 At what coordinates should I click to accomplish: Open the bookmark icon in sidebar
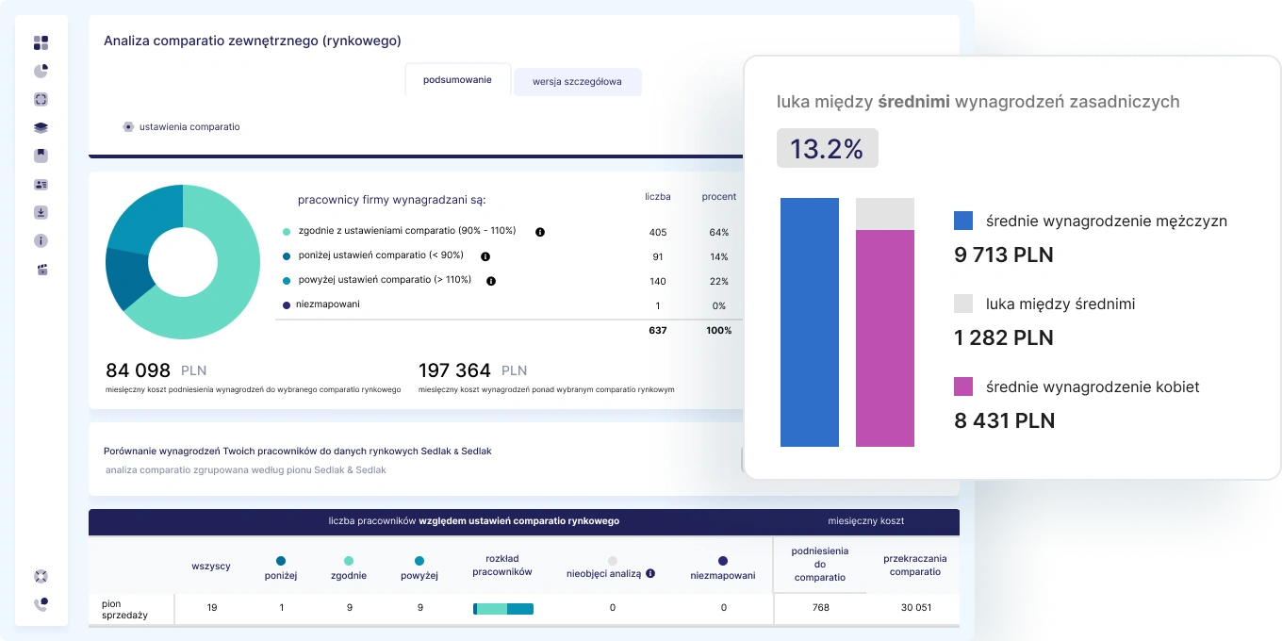click(x=41, y=156)
